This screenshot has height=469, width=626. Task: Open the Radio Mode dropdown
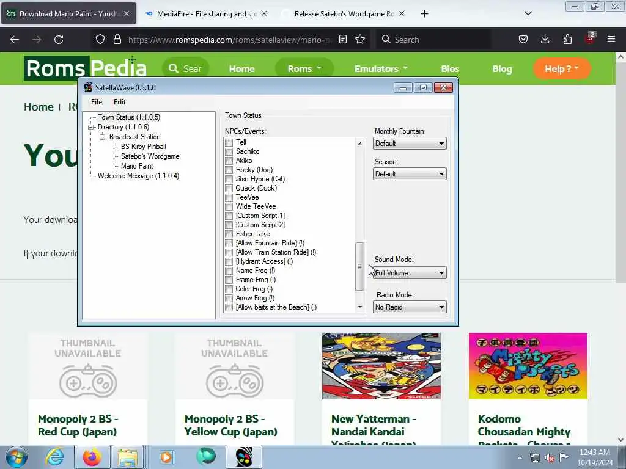point(410,307)
